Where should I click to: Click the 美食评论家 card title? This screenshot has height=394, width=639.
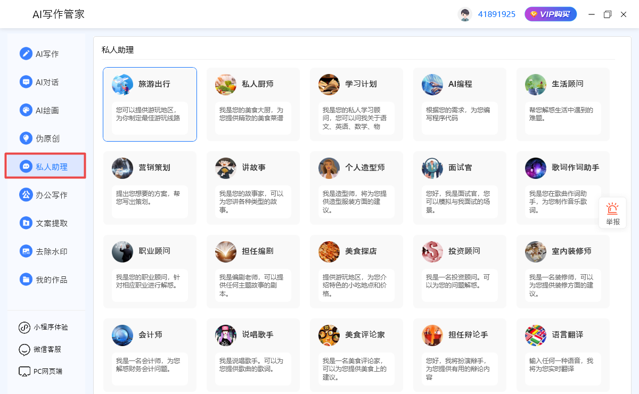(x=365, y=335)
